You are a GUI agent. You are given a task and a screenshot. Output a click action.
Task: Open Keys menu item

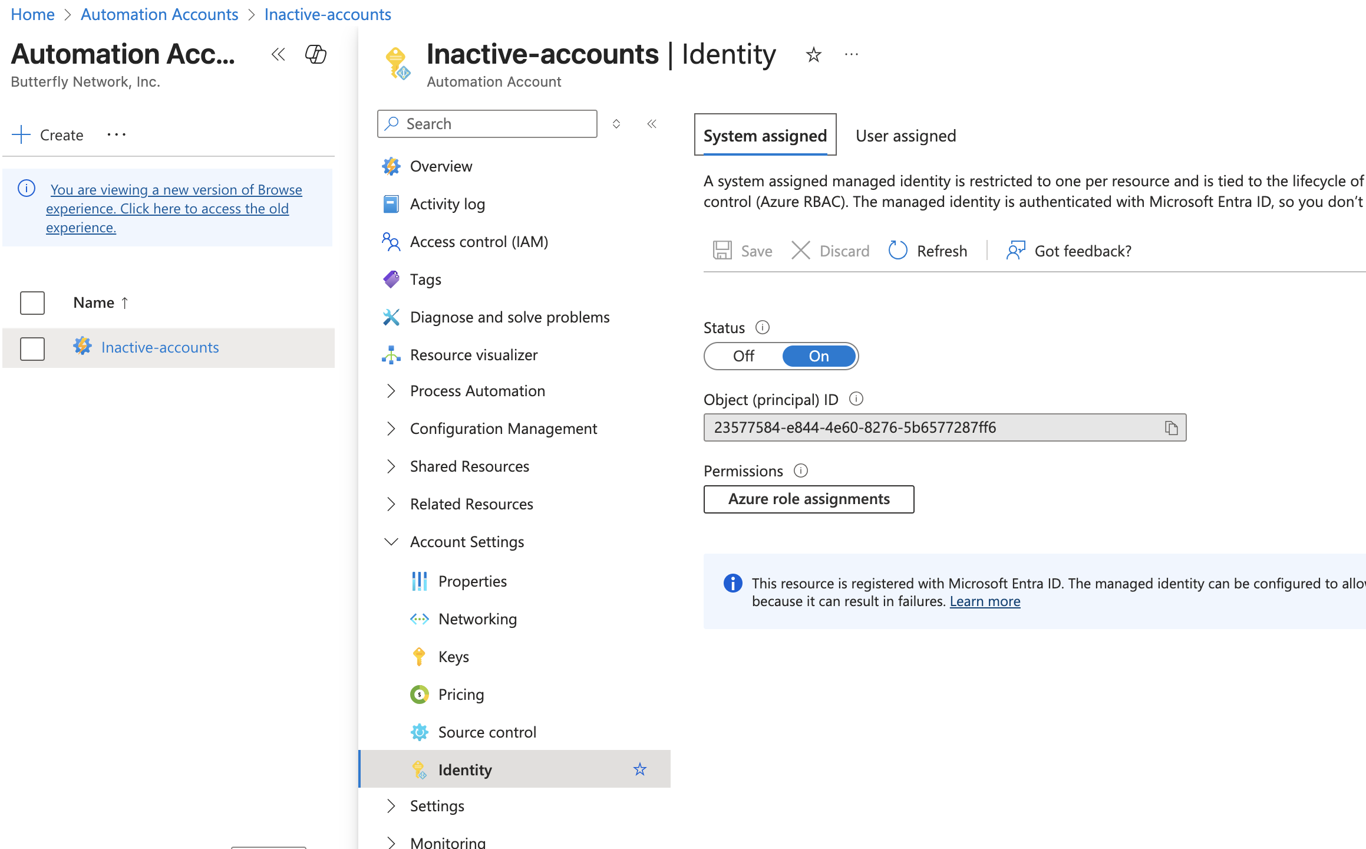[x=453, y=657]
